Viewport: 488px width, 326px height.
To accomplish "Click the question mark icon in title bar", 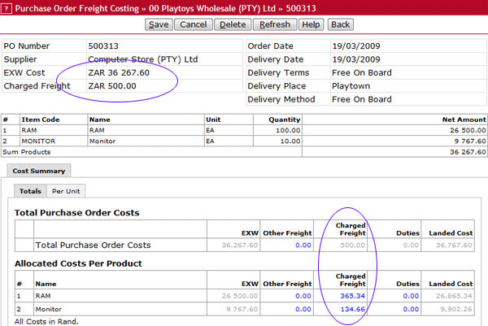I will (x=7, y=8).
